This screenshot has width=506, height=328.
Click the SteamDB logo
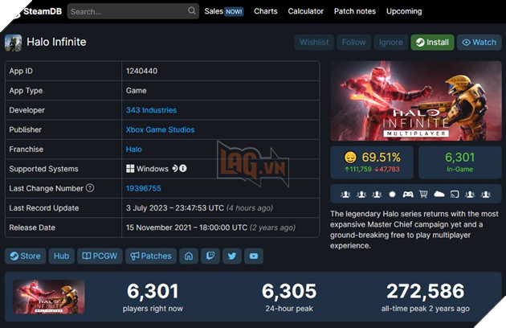pyautogui.click(x=40, y=11)
